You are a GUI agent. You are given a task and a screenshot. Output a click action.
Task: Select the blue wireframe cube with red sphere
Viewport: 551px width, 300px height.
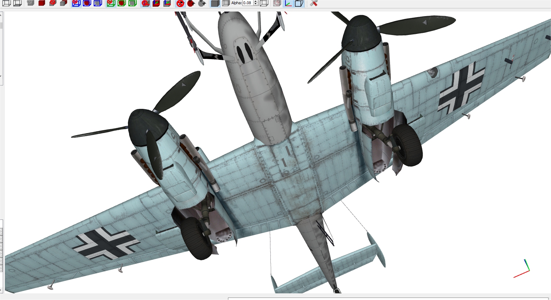(x=87, y=3)
